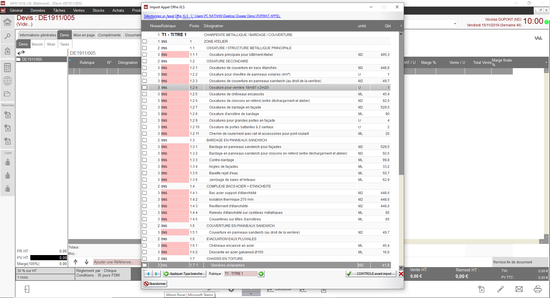Click the exit door icon at bottom left
550x298 pixels.
coord(27,289)
